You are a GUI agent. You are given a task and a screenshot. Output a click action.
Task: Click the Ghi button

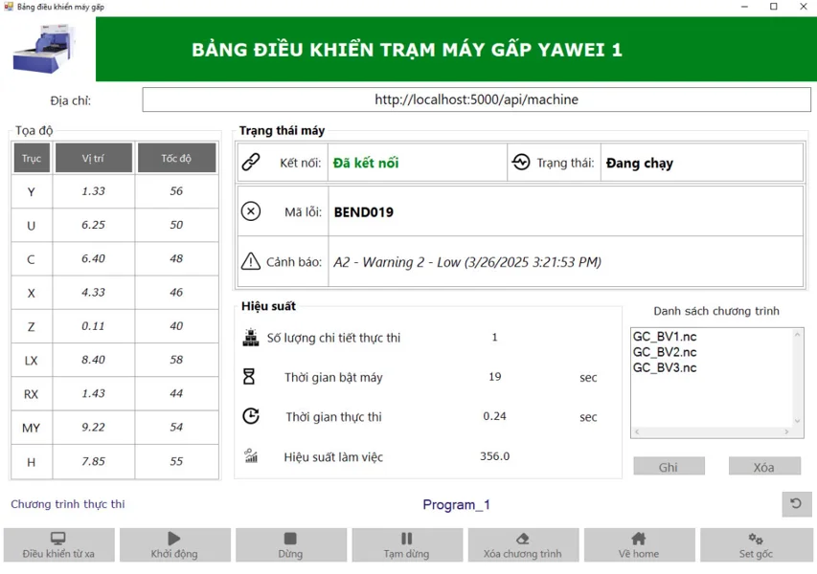(x=669, y=466)
